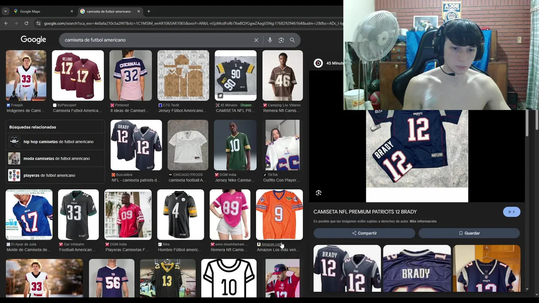
Task: Search inside image with lens icon in preview
Action: [x=319, y=193]
